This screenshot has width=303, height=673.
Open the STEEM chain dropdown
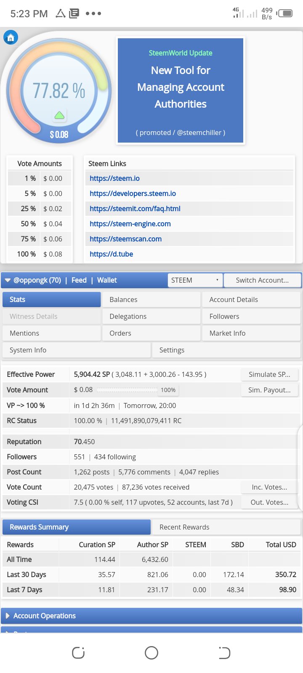195,280
